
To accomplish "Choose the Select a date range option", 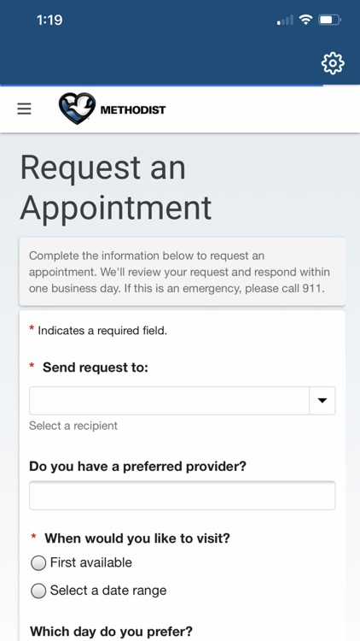I will (38, 591).
